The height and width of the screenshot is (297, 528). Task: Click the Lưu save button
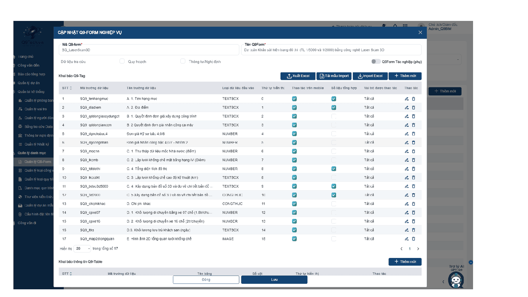click(274, 280)
